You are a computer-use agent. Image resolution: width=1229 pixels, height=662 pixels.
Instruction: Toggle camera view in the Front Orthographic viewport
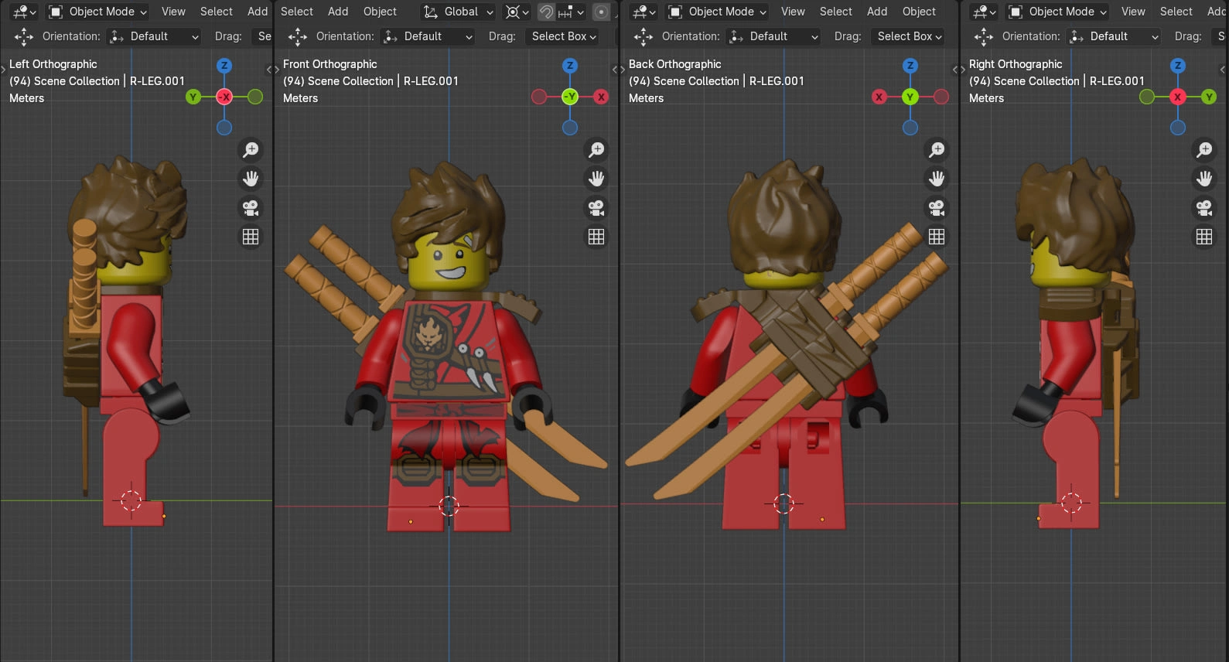click(x=596, y=208)
